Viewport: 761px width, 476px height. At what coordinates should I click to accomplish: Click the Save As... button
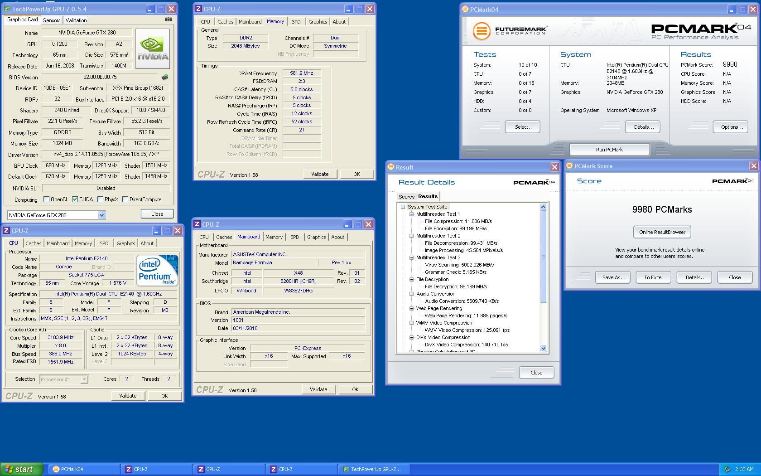[x=613, y=277]
